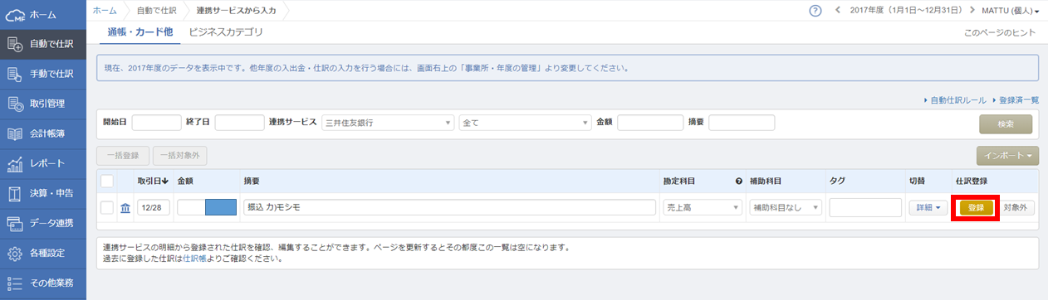Go to next fiscal year arrow

[972, 11]
